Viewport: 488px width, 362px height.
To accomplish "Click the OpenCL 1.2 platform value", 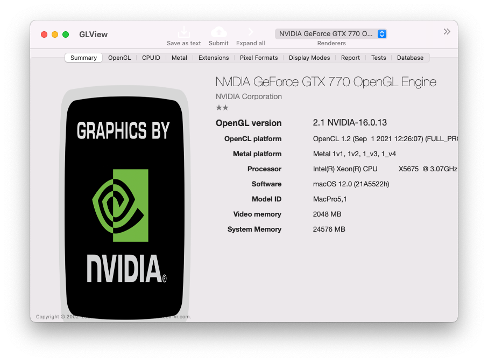I will (x=385, y=138).
